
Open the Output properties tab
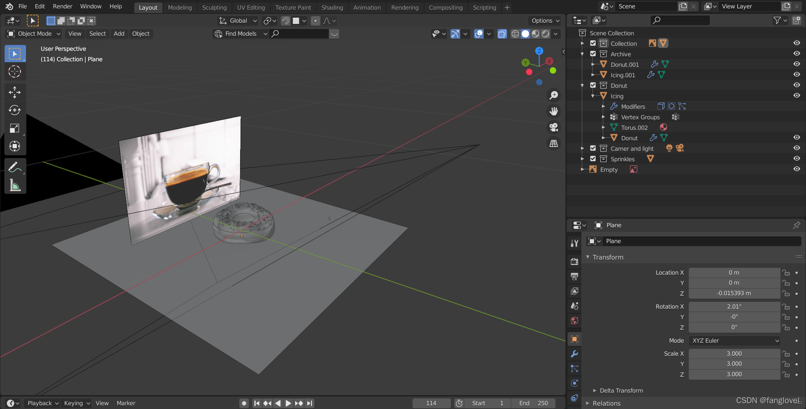[x=575, y=276]
